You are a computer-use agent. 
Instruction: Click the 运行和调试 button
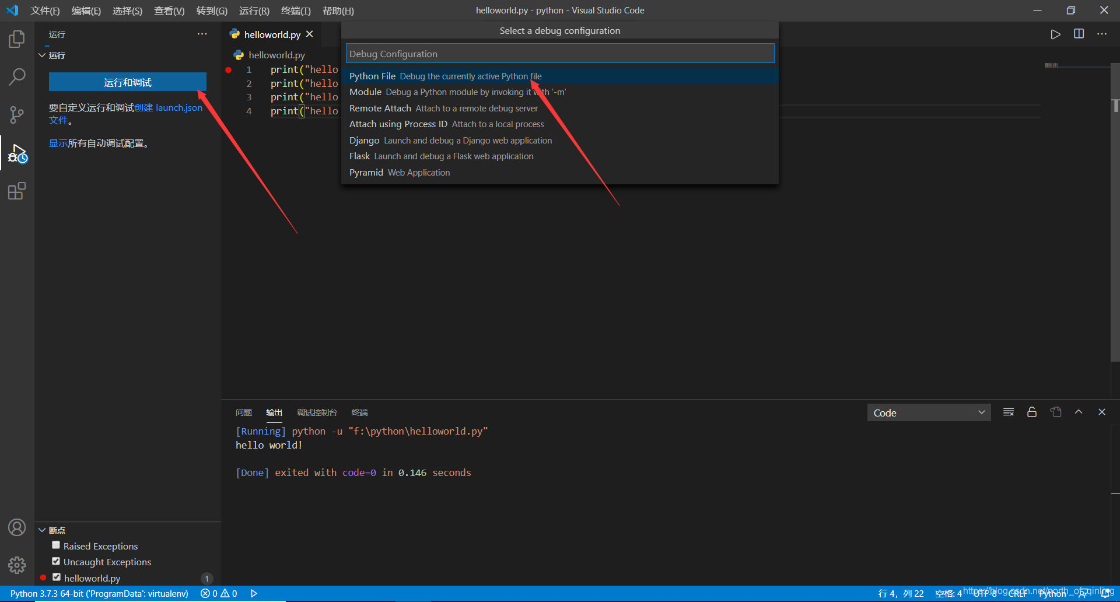[x=128, y=82]
